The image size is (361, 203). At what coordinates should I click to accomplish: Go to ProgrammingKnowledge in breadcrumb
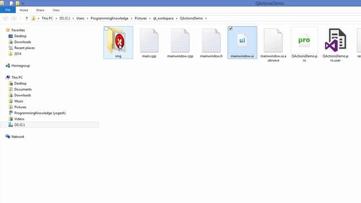coord(109,18)
